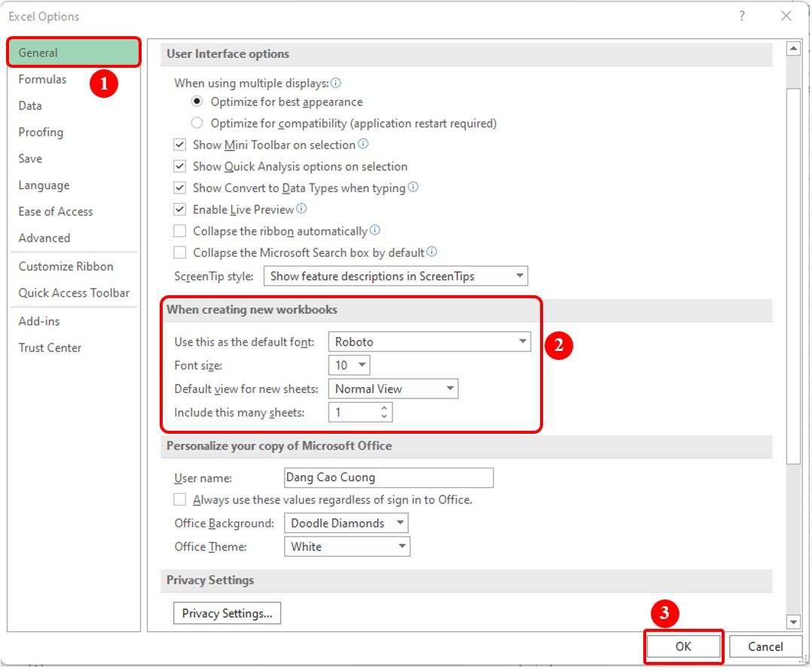The image size is (812, 671).
Task: Check Always use these values checkbox
Action: tap(180, 499)
